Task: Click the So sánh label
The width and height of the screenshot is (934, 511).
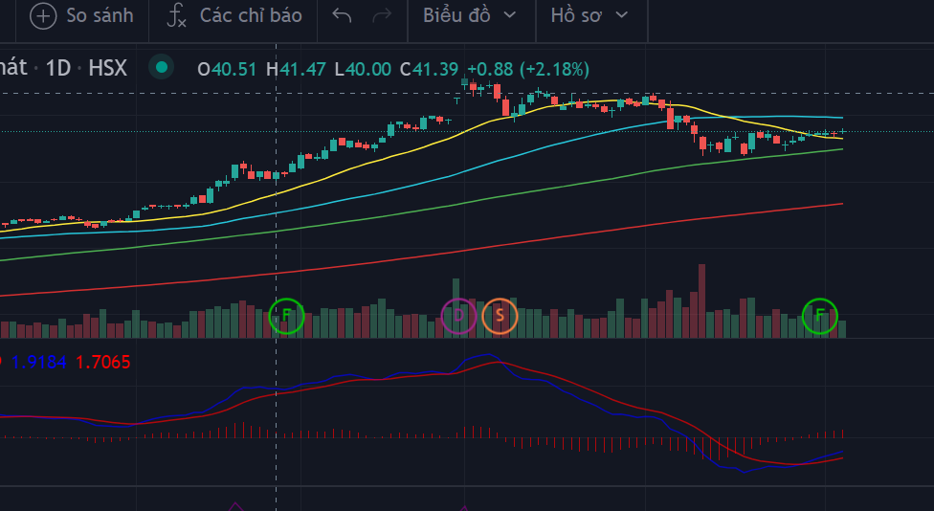Action: point(100,15)
